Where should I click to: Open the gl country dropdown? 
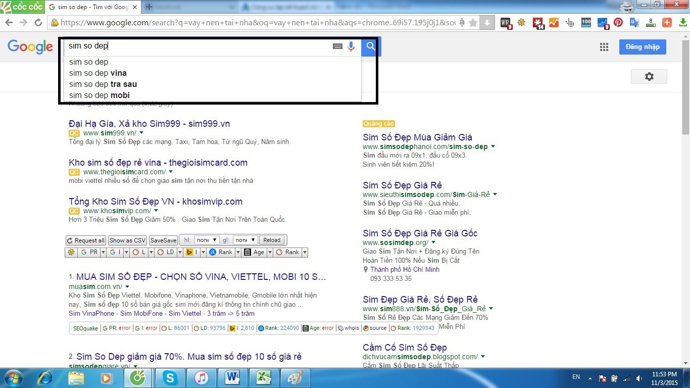(x=245, y=240)
